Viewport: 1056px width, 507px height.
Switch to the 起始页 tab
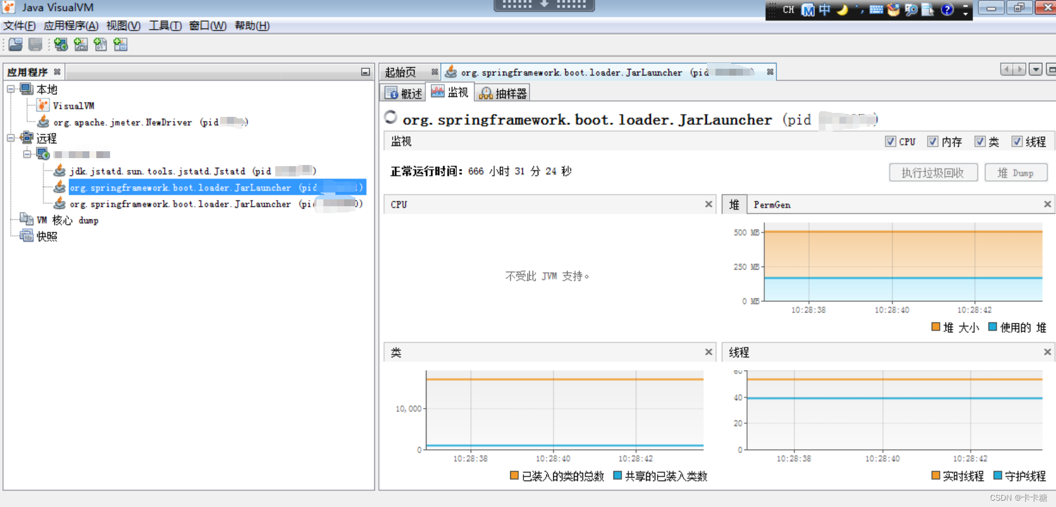[x=400, y=72]
